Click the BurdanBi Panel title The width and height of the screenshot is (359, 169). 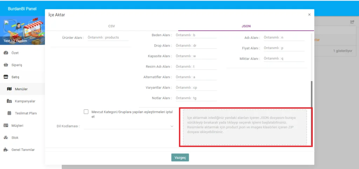point(22,9)
